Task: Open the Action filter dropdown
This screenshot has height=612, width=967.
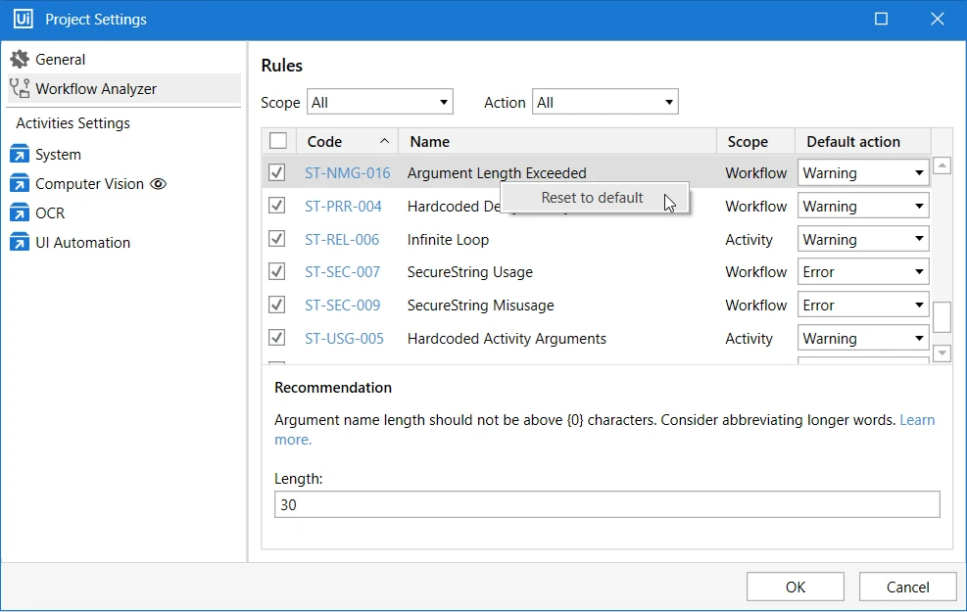Action: pyautogui.click(x=605, y=102)
